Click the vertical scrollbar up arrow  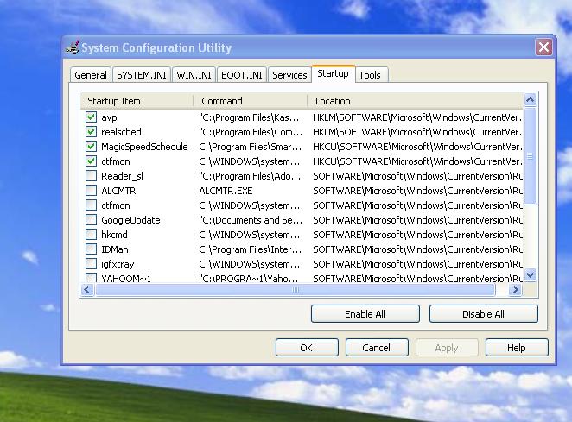pyautogui.click(x=530, y=99)
